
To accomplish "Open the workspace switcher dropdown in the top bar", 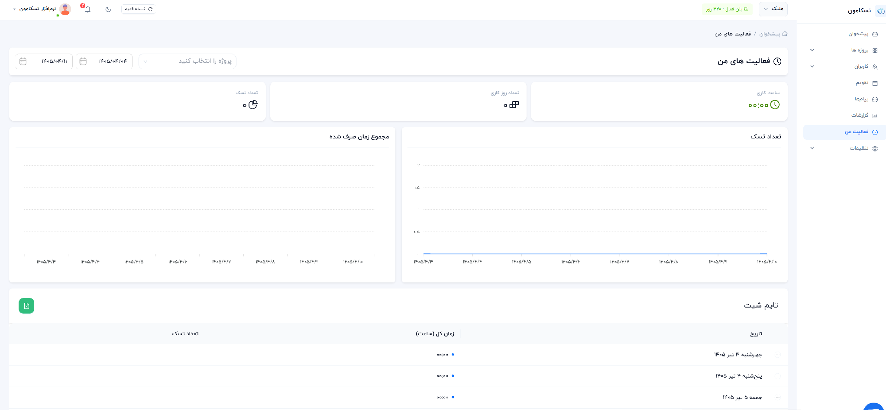I will [x=773, y=9].
